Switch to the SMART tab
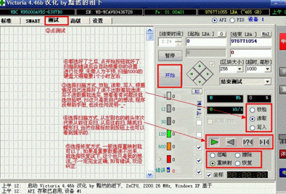This screenshot has width=286, height=194. 33,20
